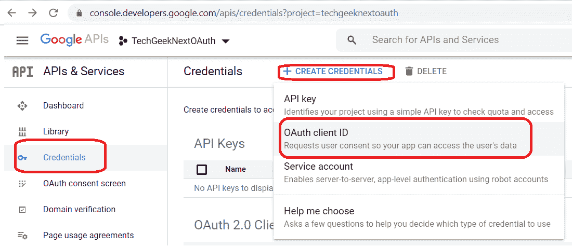
Task: Choose Help me choose from the menu
Action: point(419,217)
